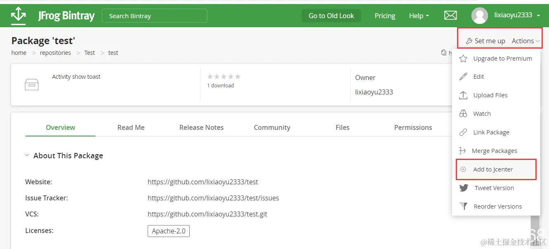Go to repositories breadcrumb
Screen dimensions: 549x249
pyautogui.click(x=55, y=53)
